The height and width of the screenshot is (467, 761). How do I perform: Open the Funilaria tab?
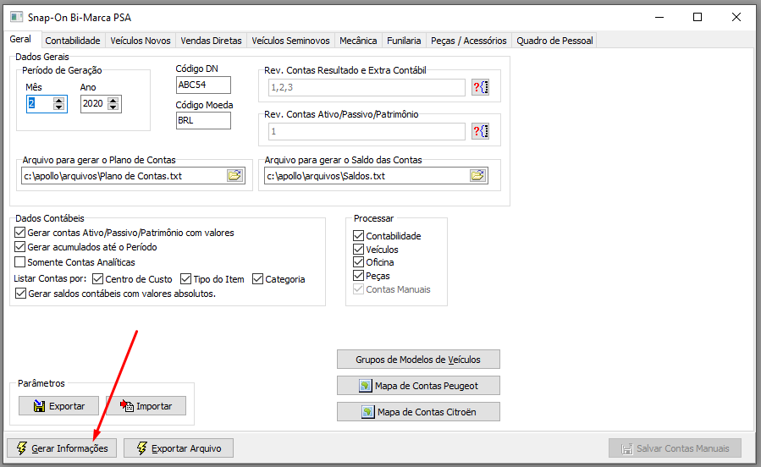point(404,41)
